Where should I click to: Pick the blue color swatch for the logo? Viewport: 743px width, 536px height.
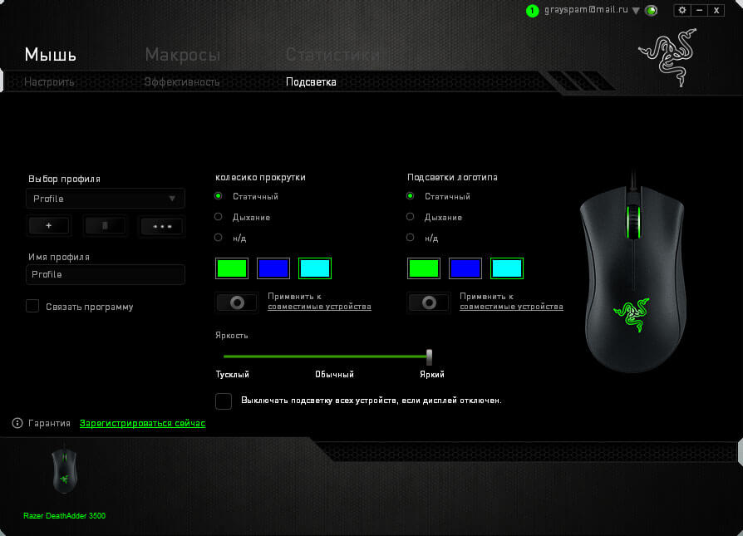[x=465, y=268]
